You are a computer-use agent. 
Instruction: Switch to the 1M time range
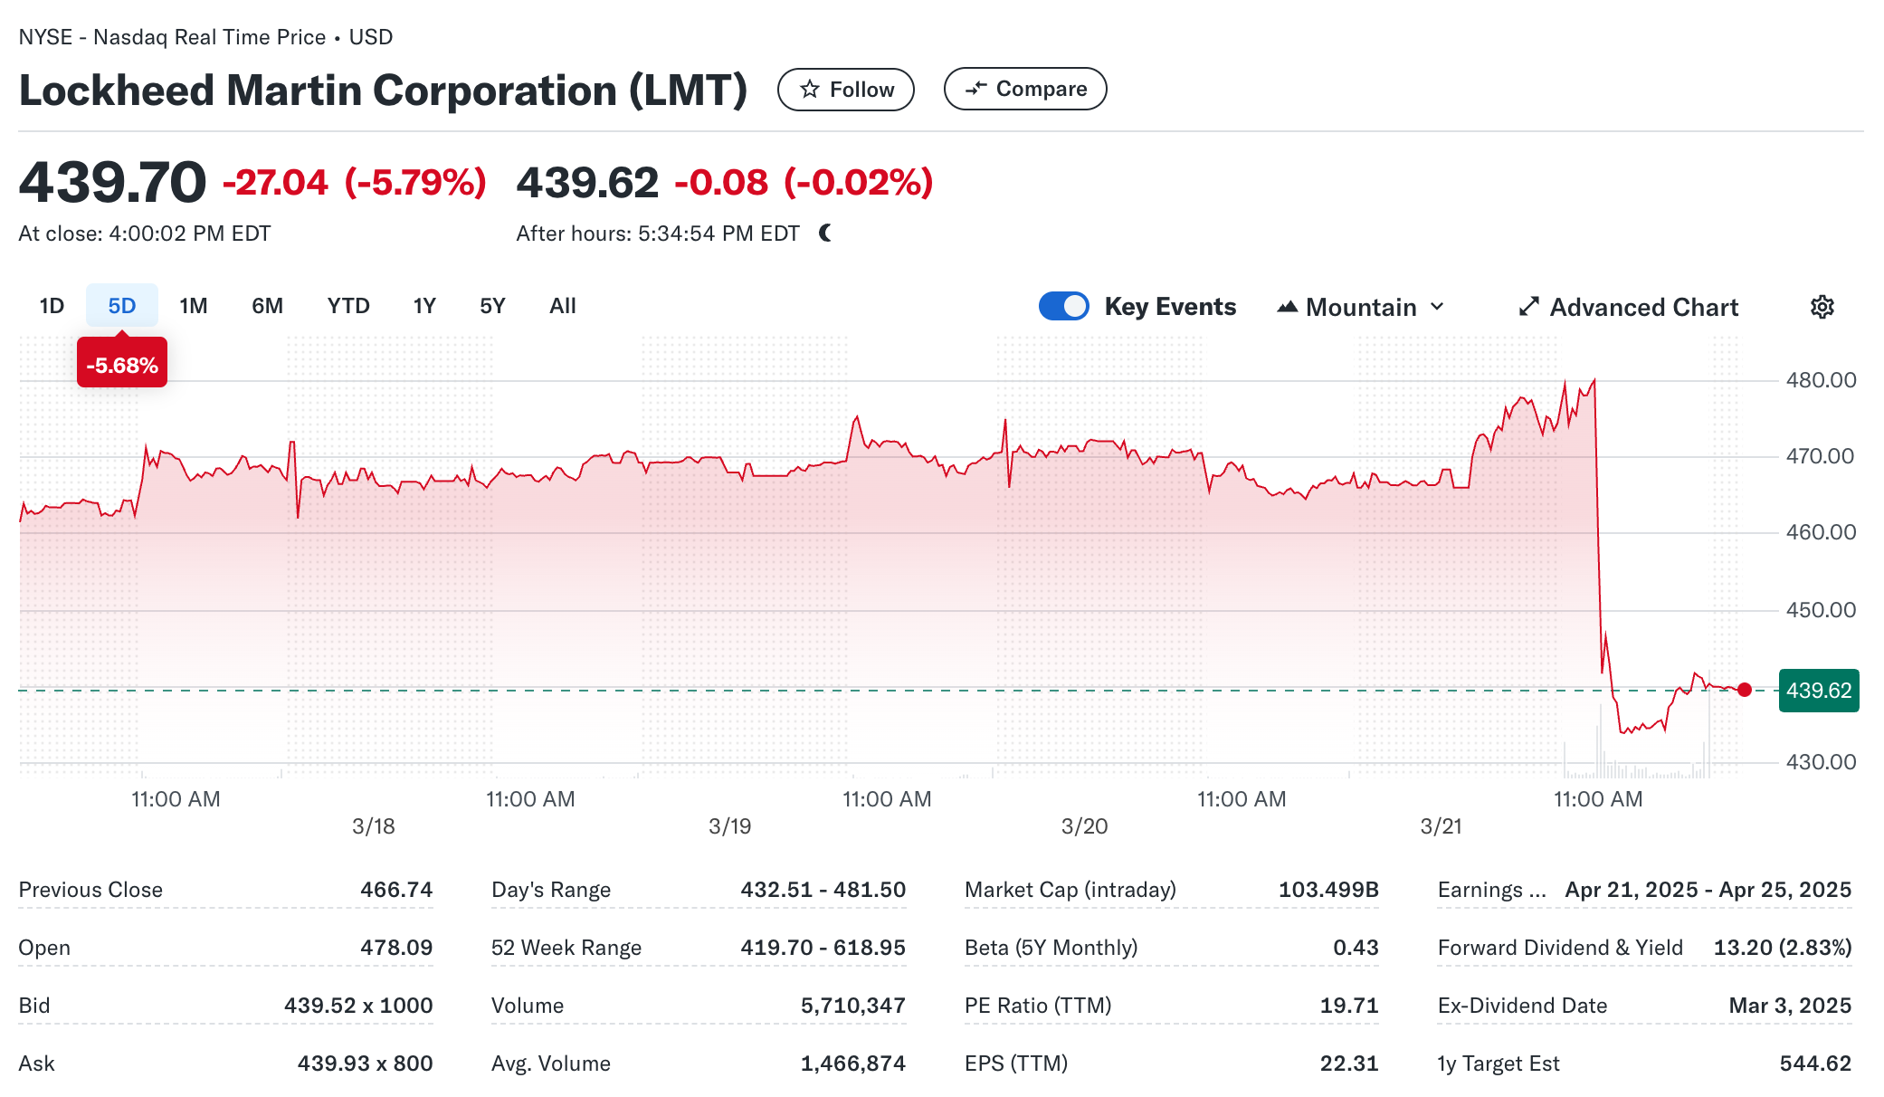tap(193, 306)
